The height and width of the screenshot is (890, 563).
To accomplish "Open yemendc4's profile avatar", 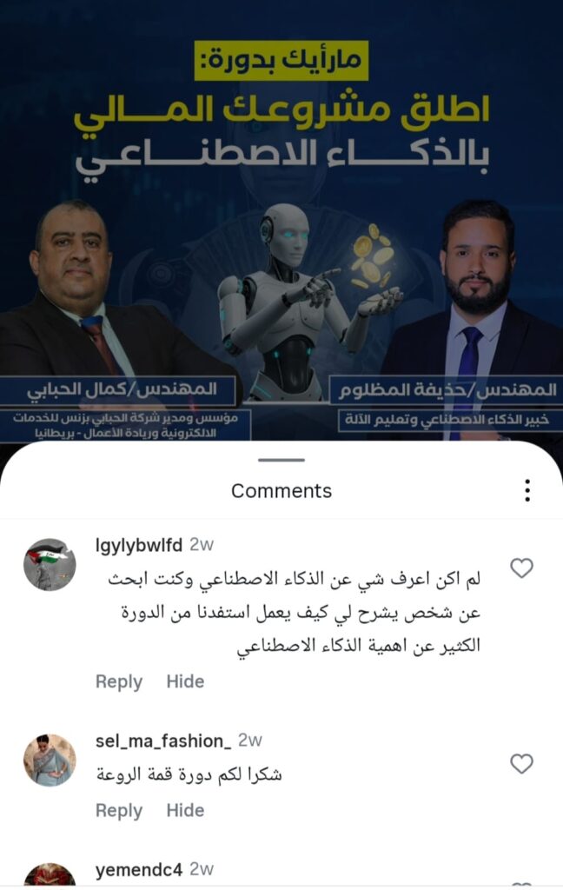I will pyautogui.click(x=50, y=874).
